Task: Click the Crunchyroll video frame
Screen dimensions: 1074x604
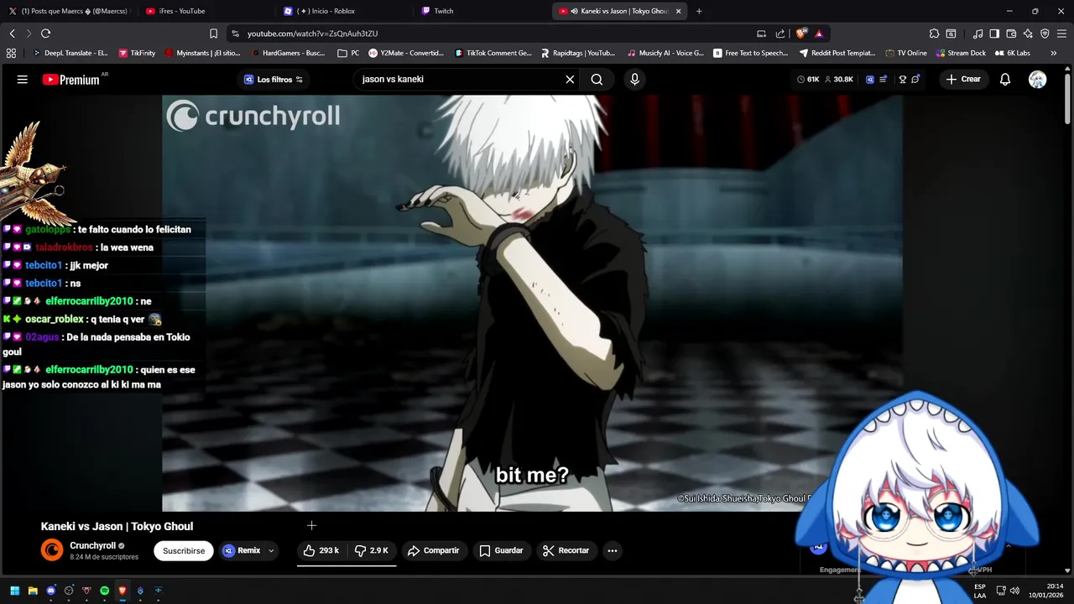Action: (532, 303)
